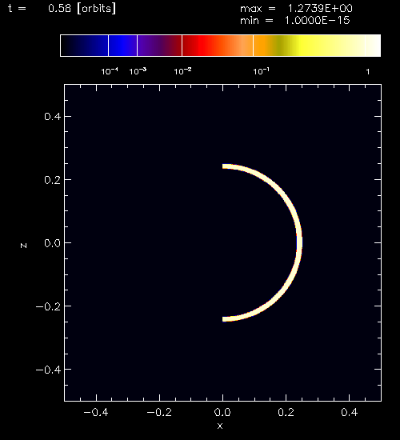Click the min value 1.0000E-15 text

pyautogui.click(x=317, y=21)
